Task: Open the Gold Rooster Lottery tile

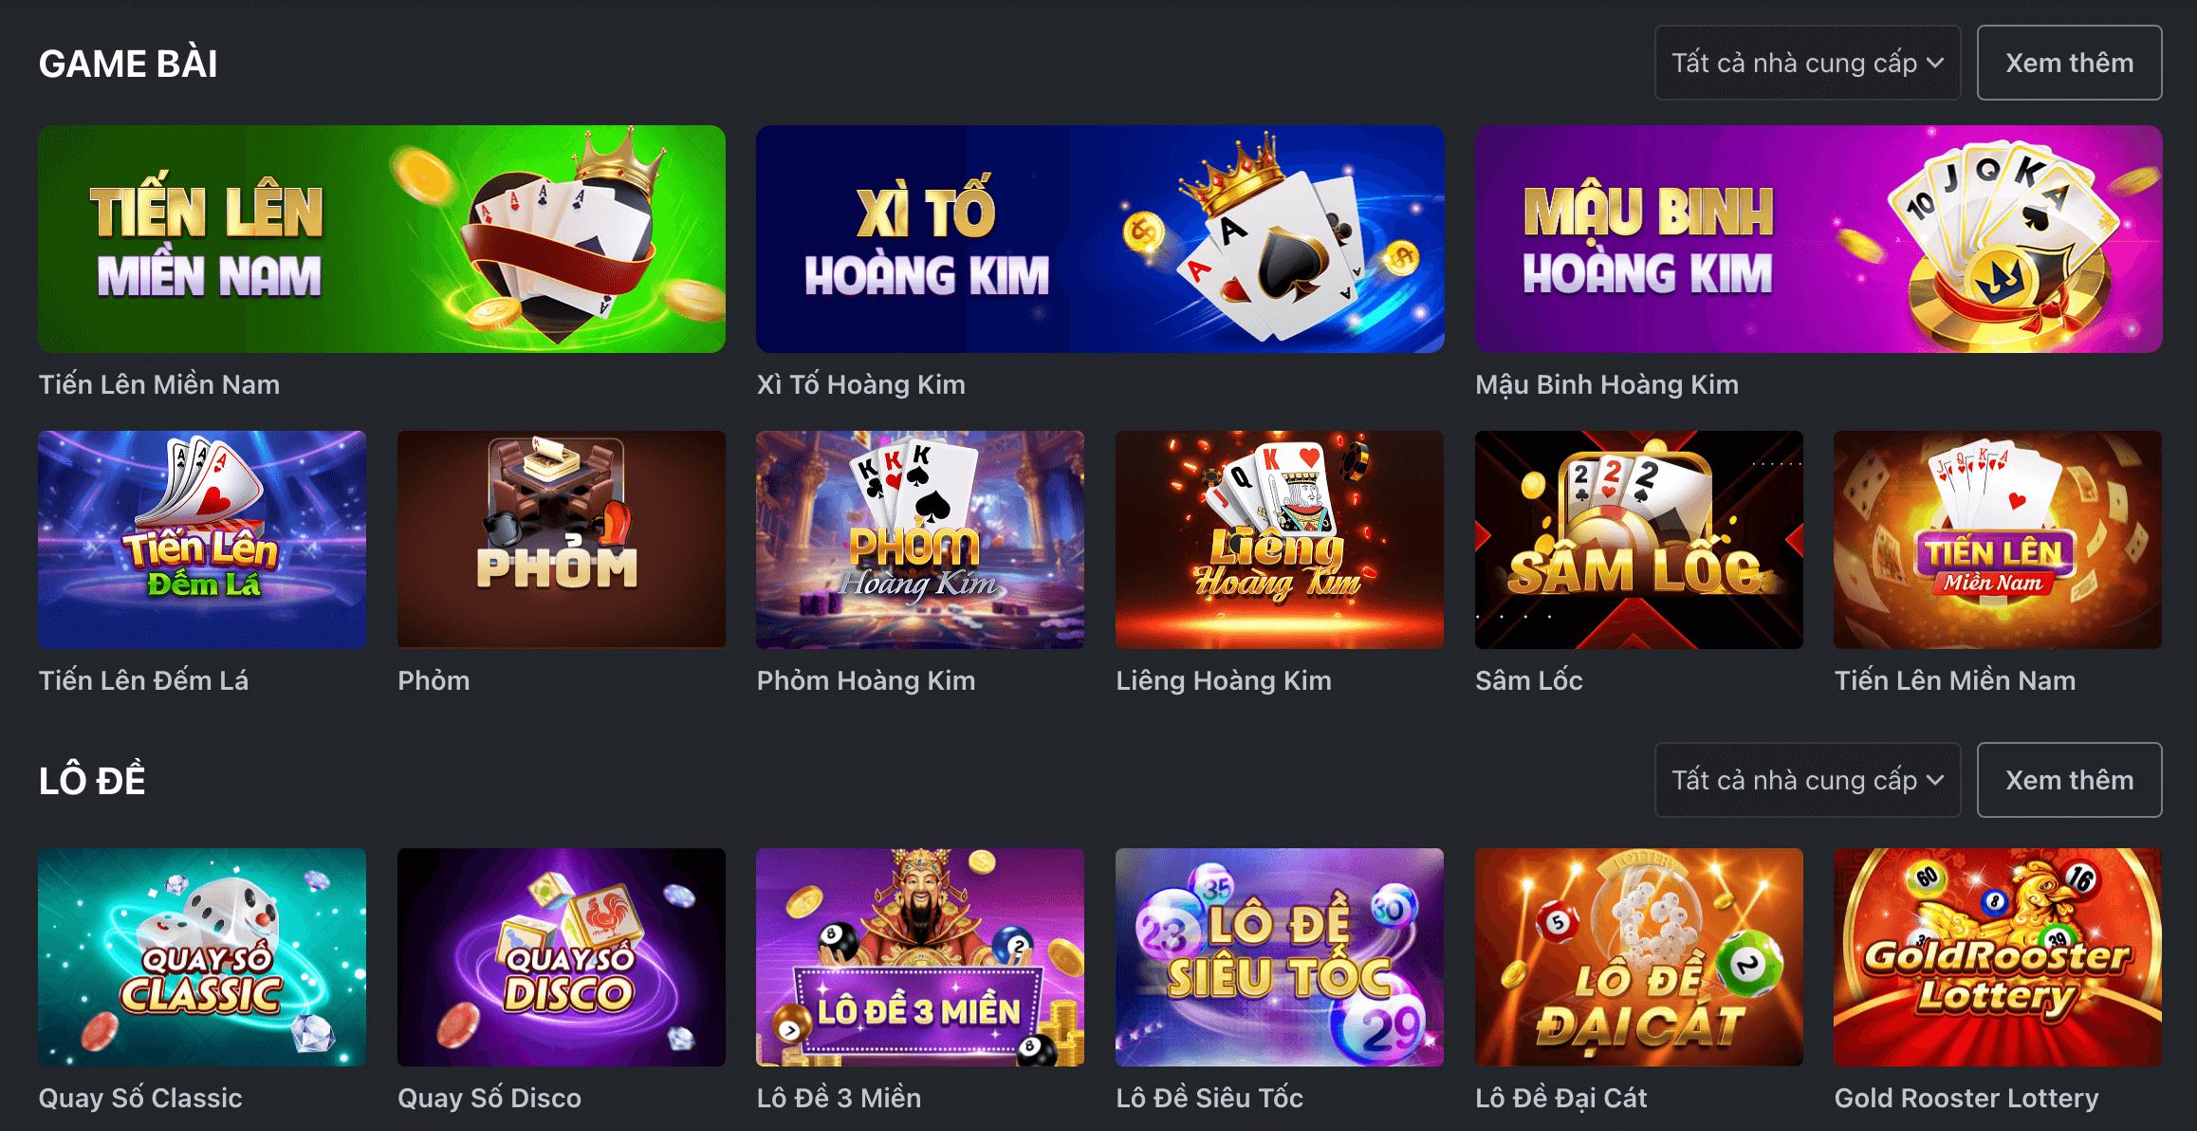Action: (x=1998, y=957)
